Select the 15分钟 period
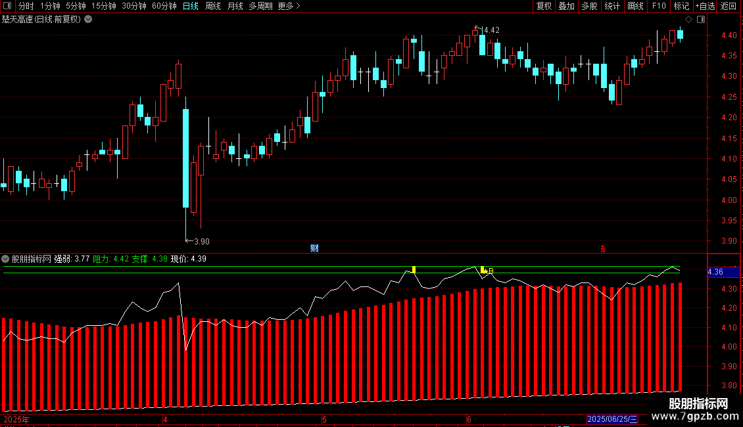743x427 pixels. [103, 6]
